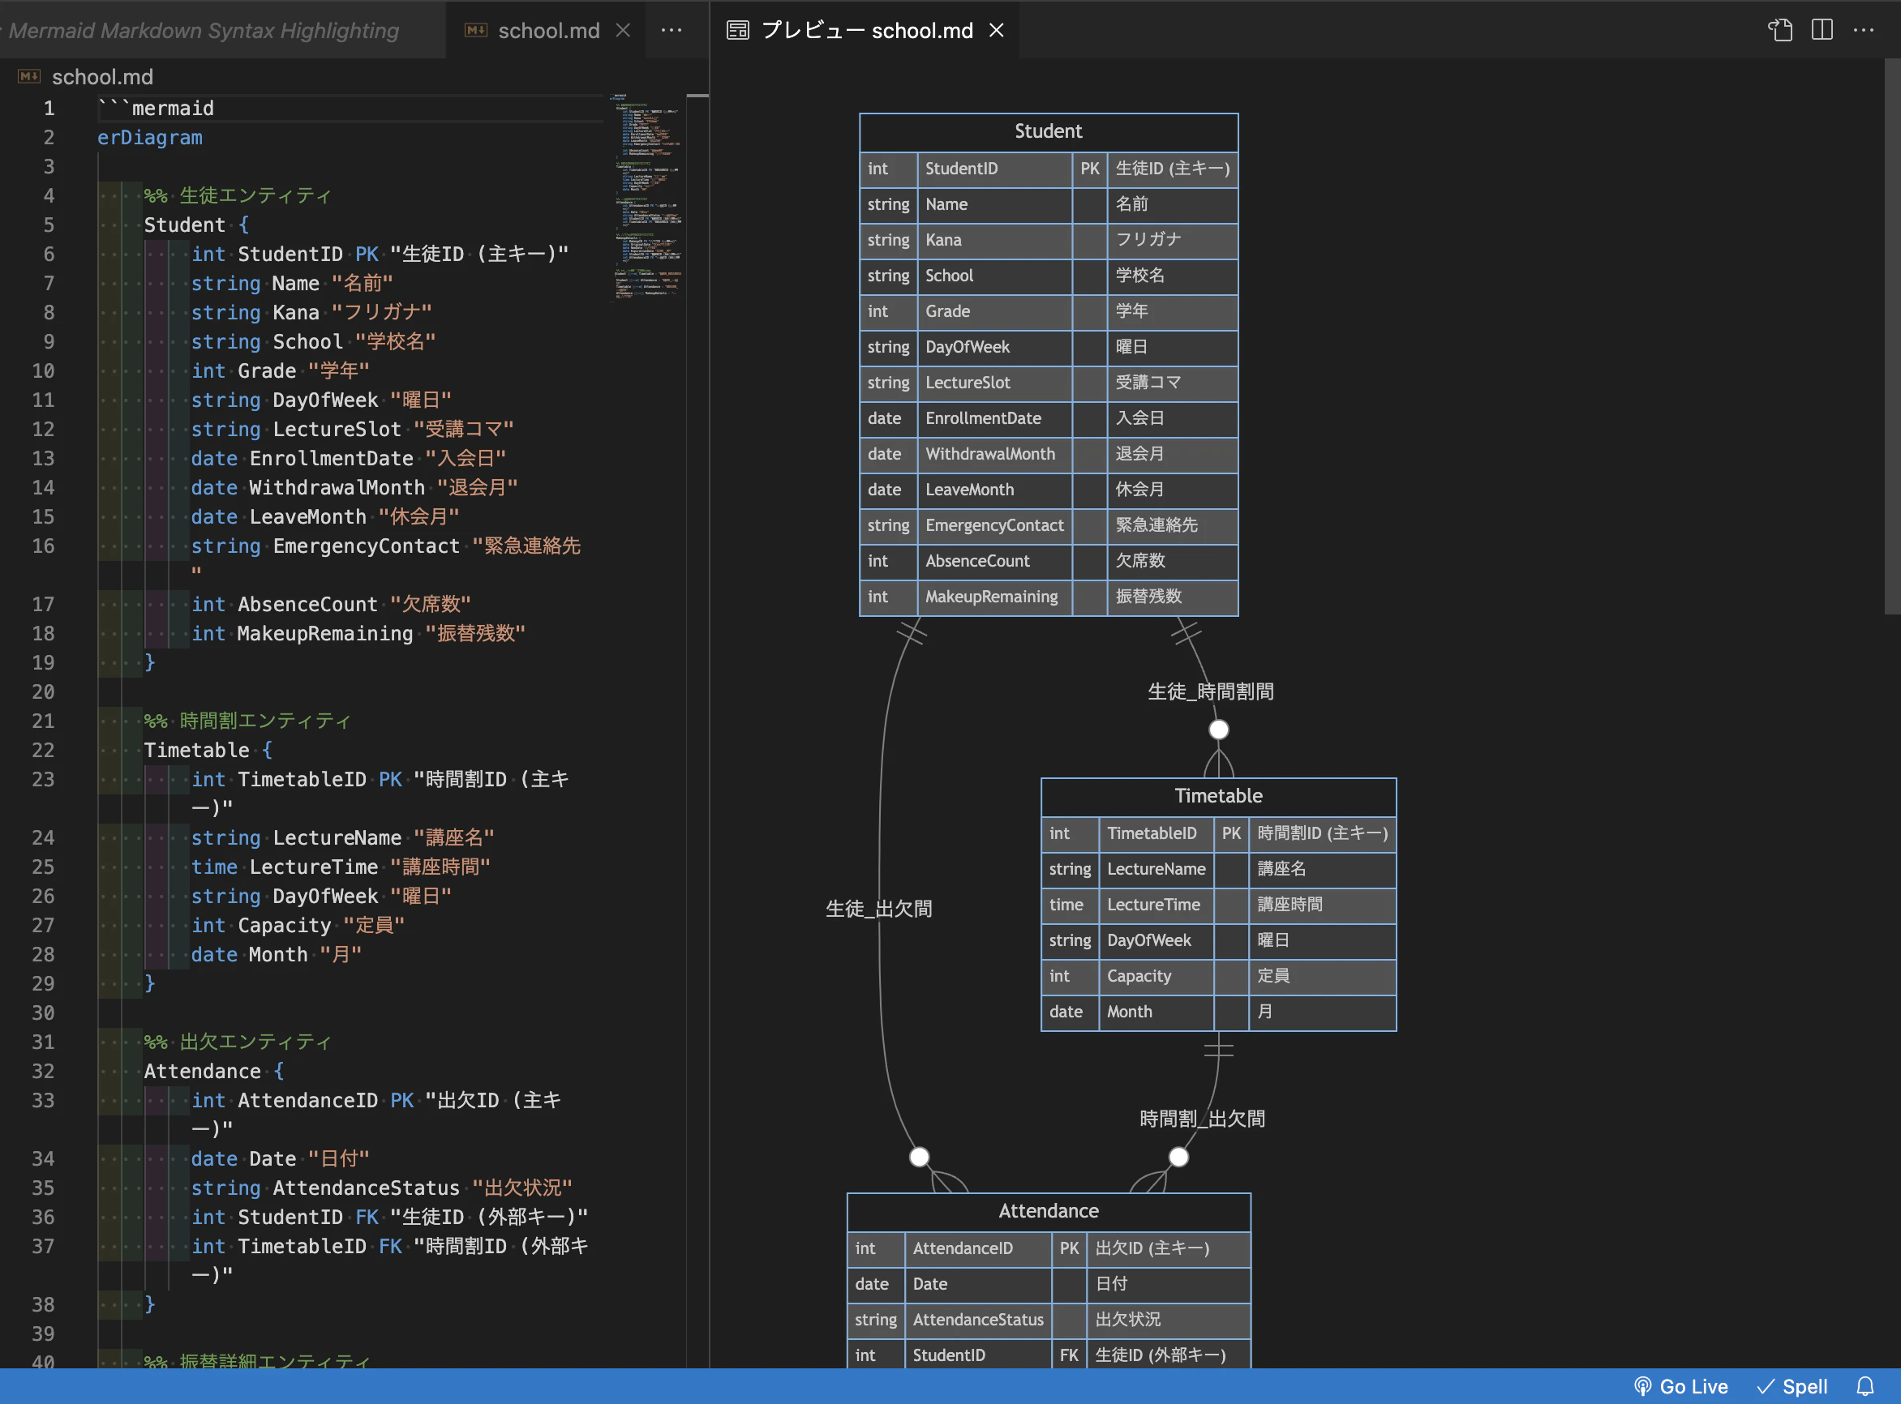
Task: Click the LectureTime cell in the diagram
Action: (1156, 905)
